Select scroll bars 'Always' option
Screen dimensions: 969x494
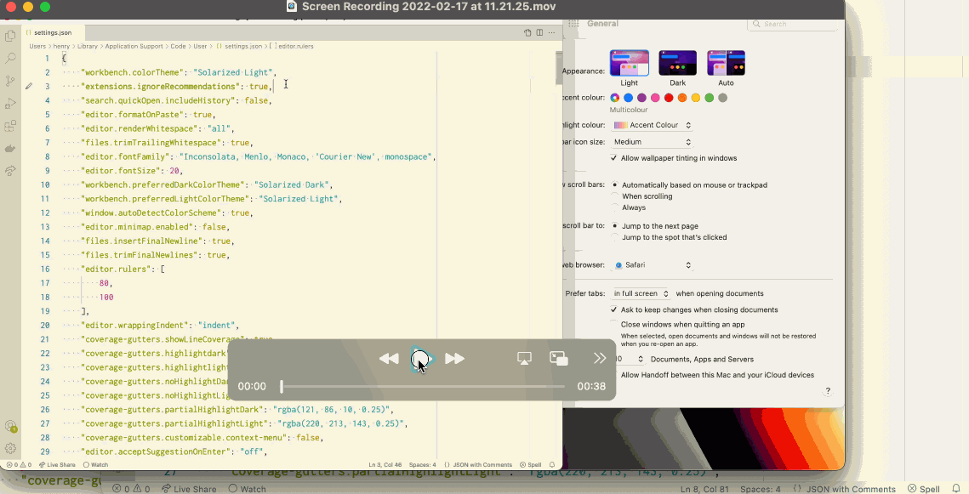614,207
